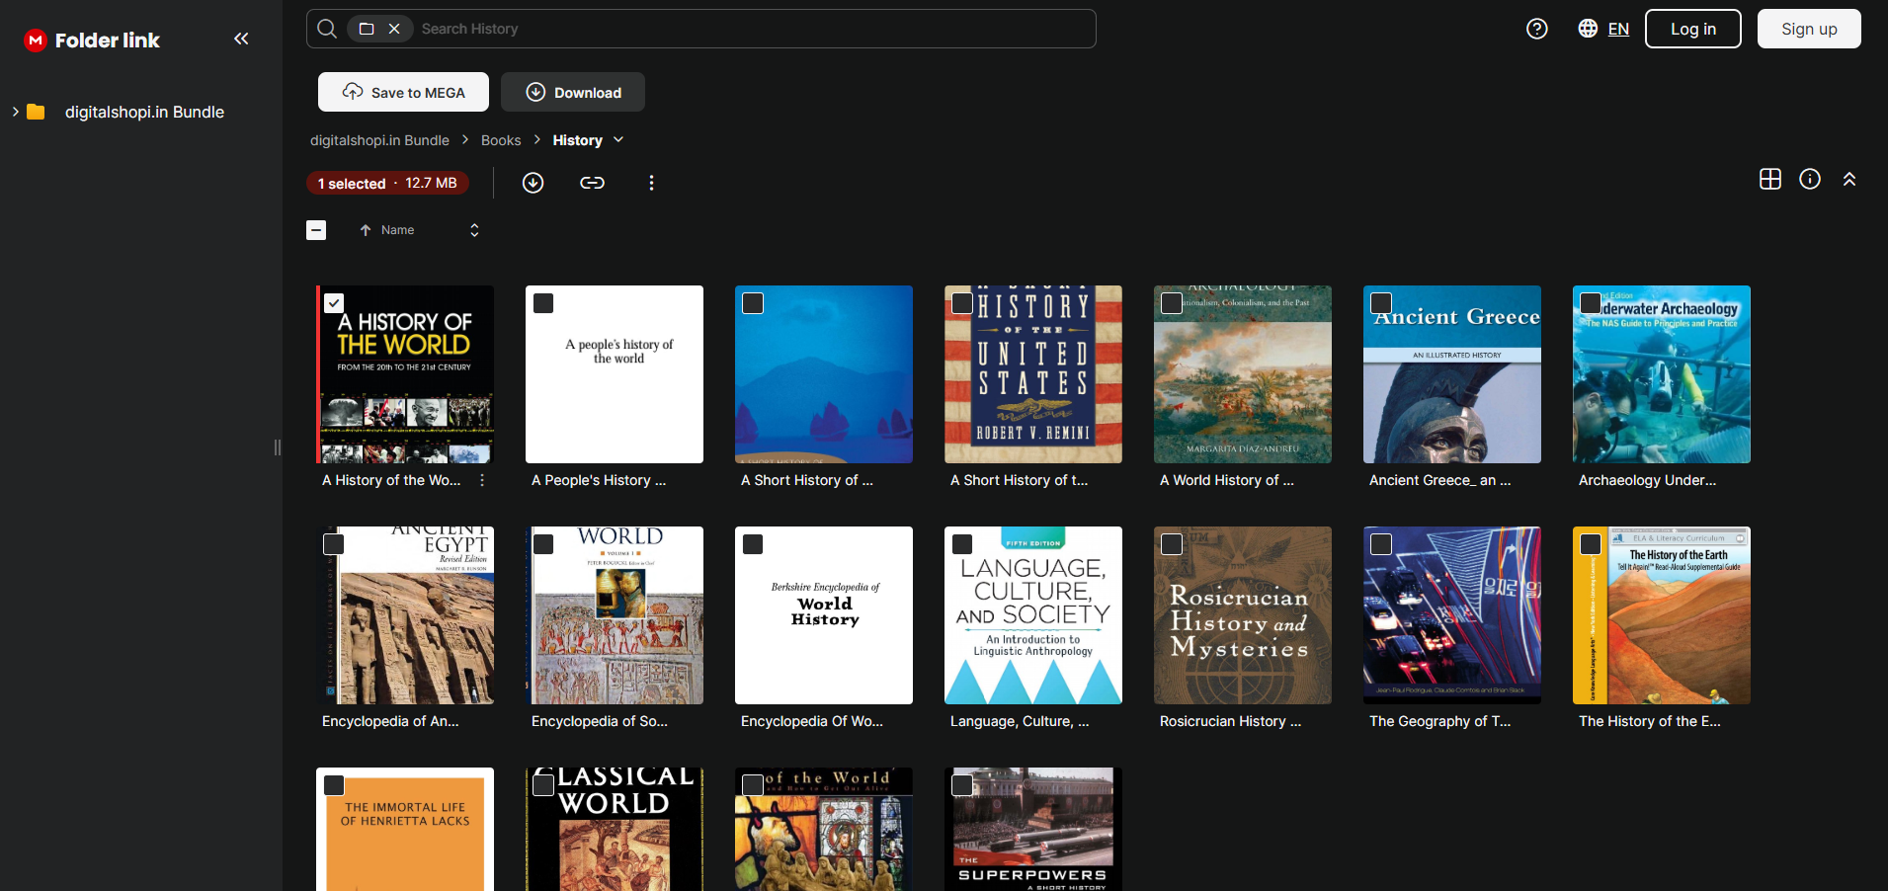Click the Download button
Image resolution: width=1888 pixels, height=891 pixels.
pos(573,92)
